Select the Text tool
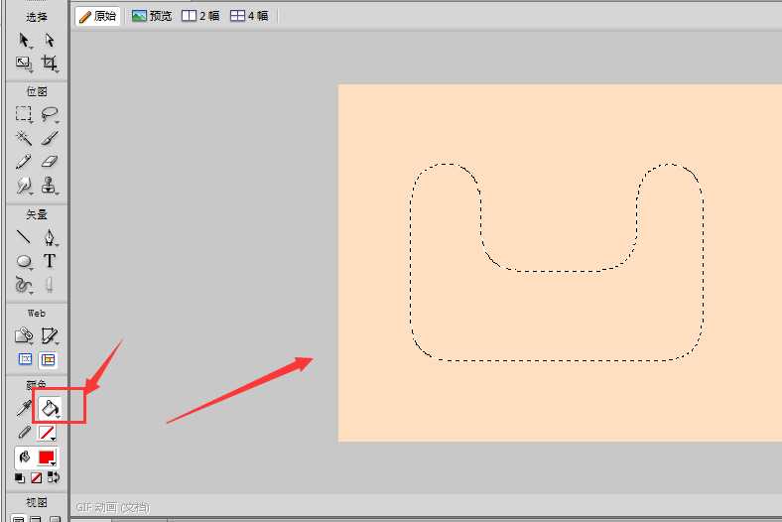 tap(49, 261)
